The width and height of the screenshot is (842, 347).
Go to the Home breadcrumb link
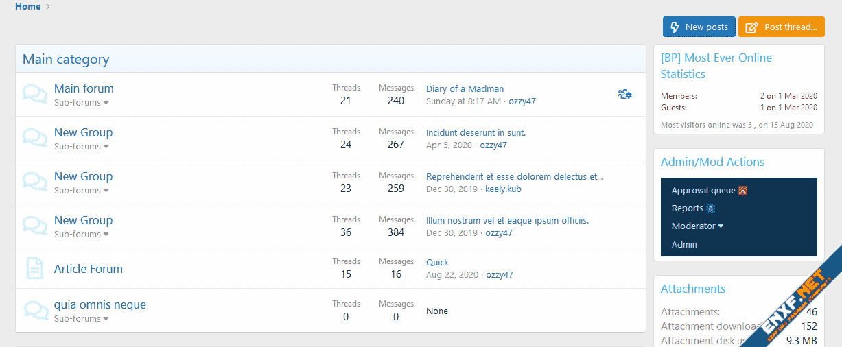coord(27,7)
